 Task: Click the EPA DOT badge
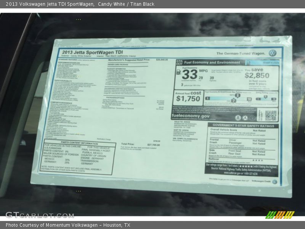coord(179,62)
